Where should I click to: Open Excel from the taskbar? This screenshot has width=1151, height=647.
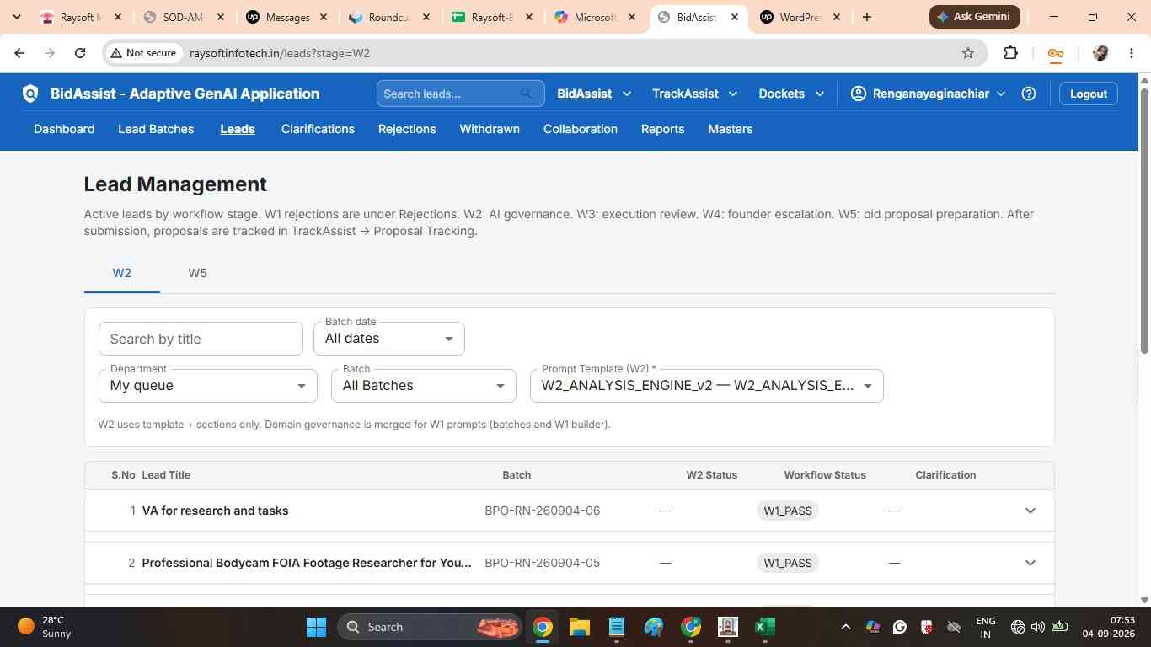pos(764,627)
